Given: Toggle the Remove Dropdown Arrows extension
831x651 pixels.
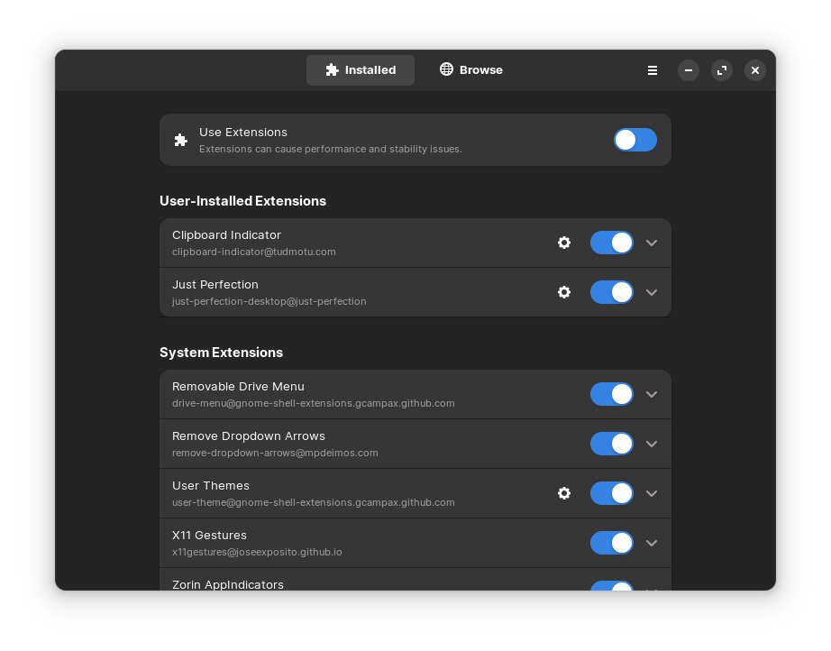Looking at the screenshot, I should pyautogui.click(x=612, y=445).
